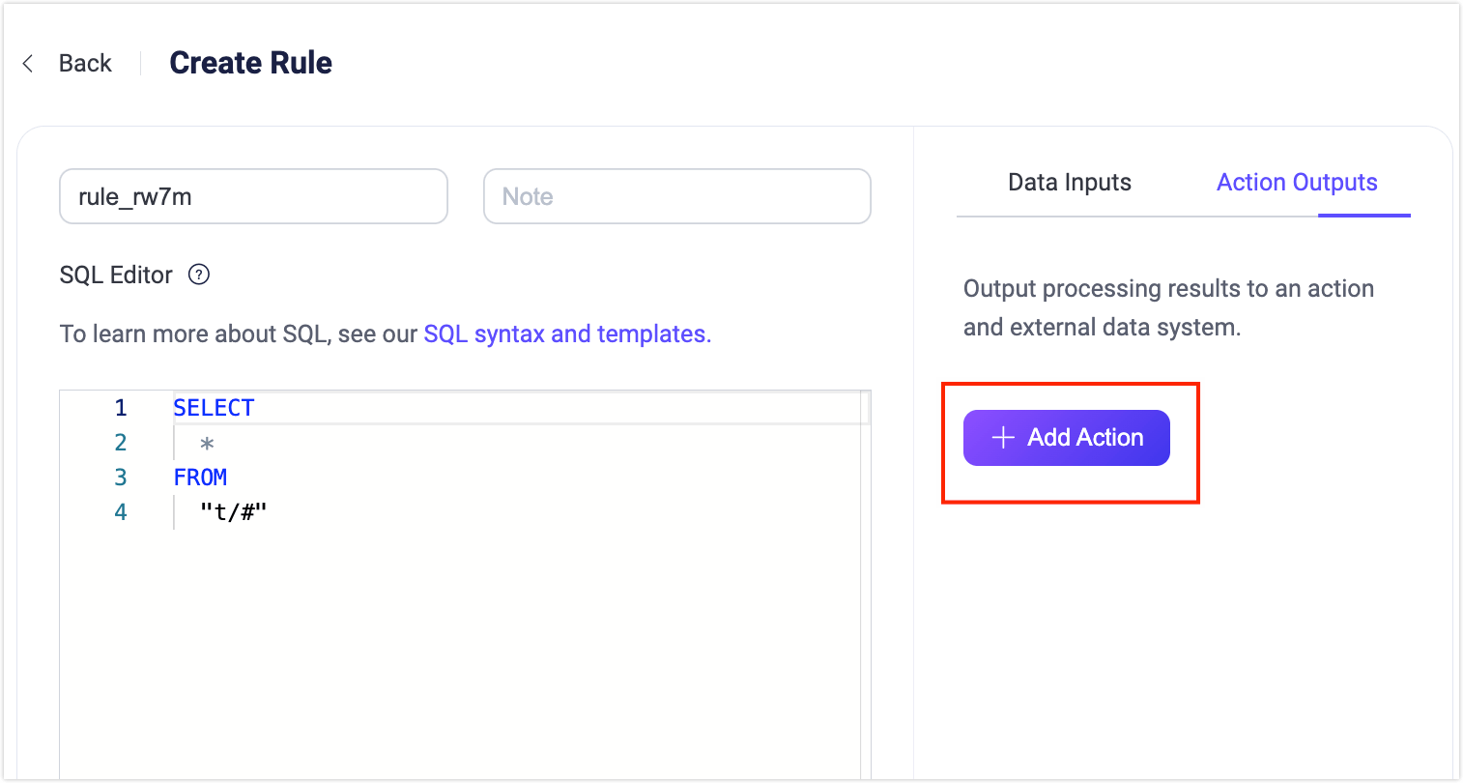Screen dimensions: 1463x783
Task: Click line number 4 in editor gutter
Action: click(121, 512)
